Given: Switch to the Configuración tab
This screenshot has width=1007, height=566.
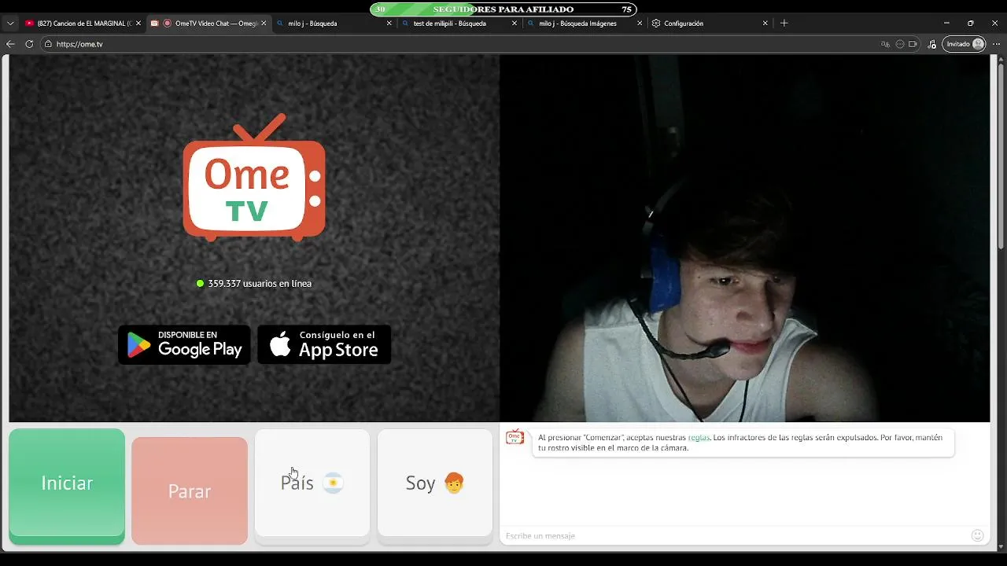Looking at the screenshot, I should (710, 24).
